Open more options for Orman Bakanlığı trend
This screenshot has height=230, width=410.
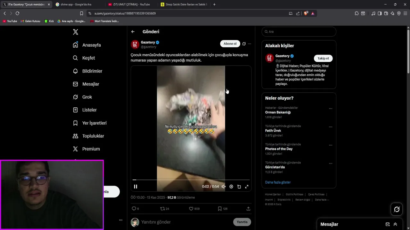point(331,109)
